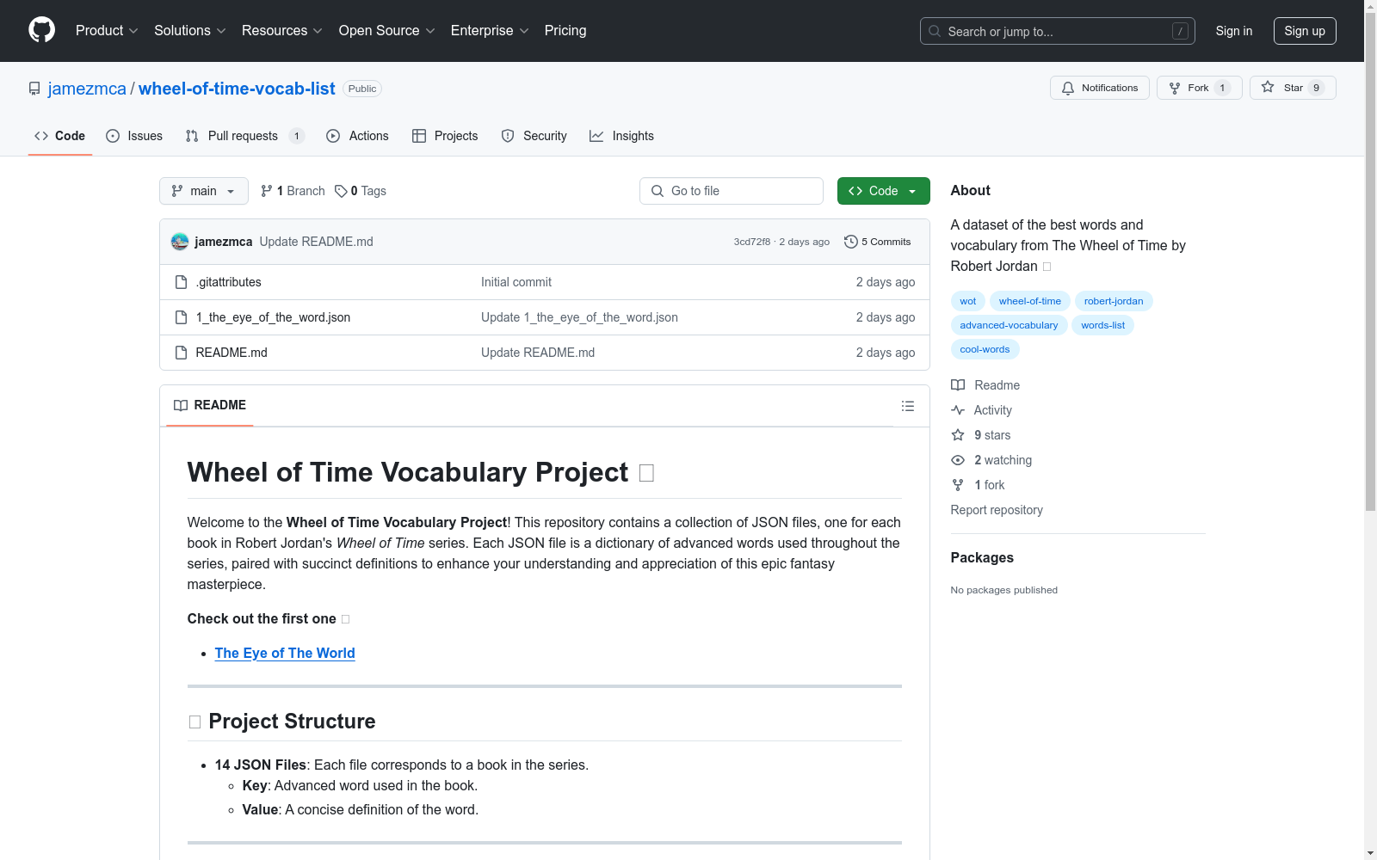
Task: Click the Sign in link
Action: [x=1234, y=31]
